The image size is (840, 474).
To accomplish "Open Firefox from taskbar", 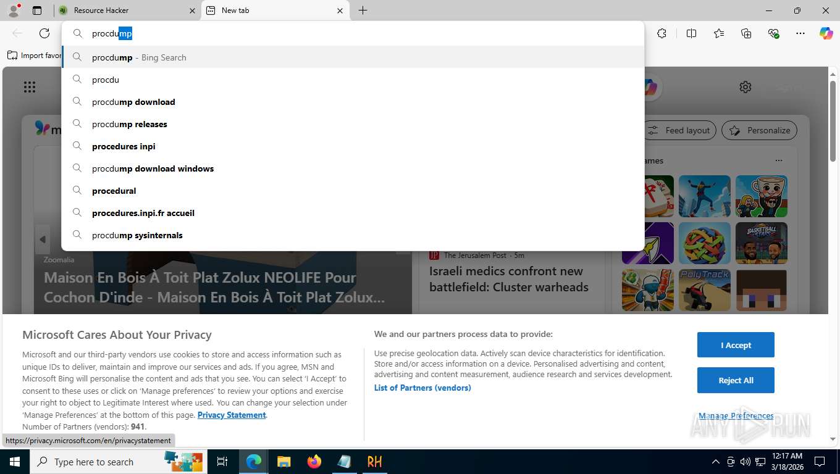I will pos(314,462).
